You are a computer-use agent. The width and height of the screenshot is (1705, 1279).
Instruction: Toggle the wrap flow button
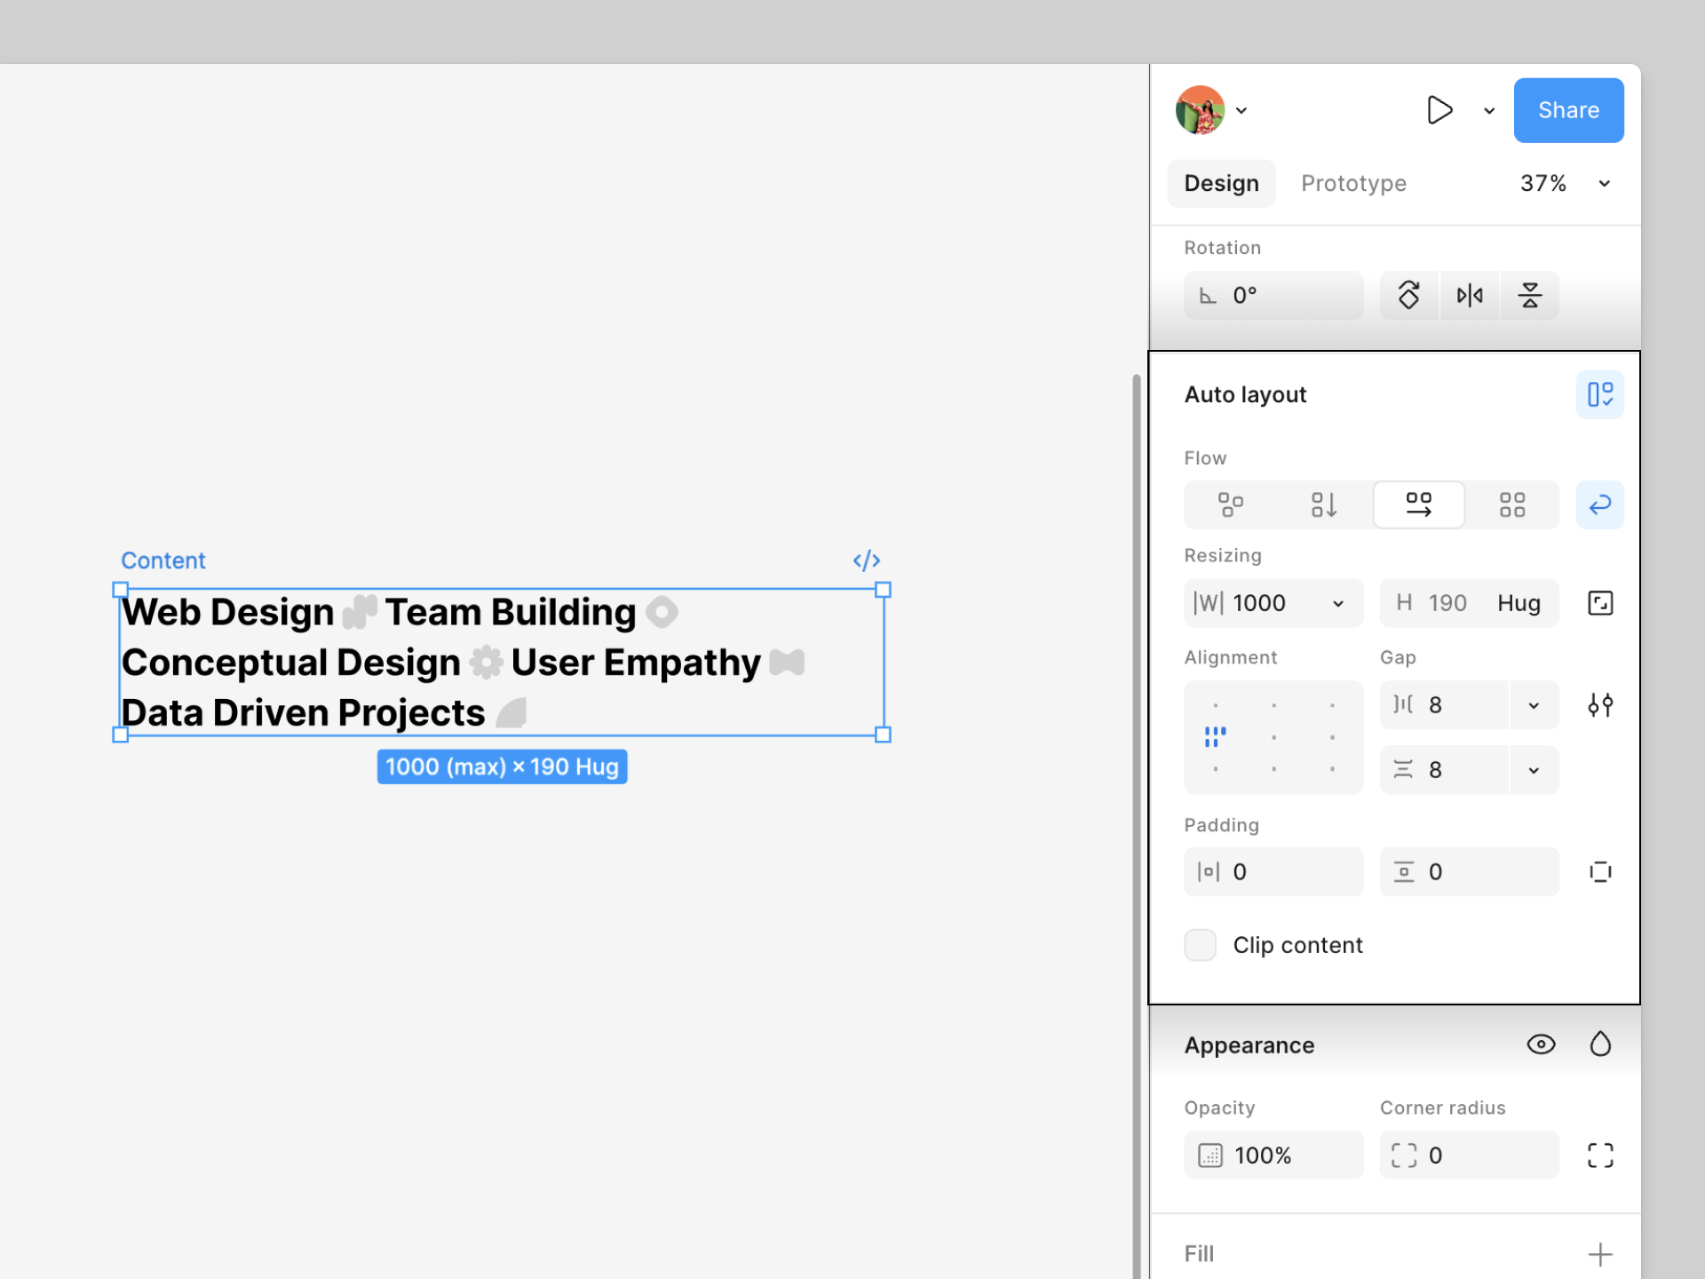tap(1600, 505)
